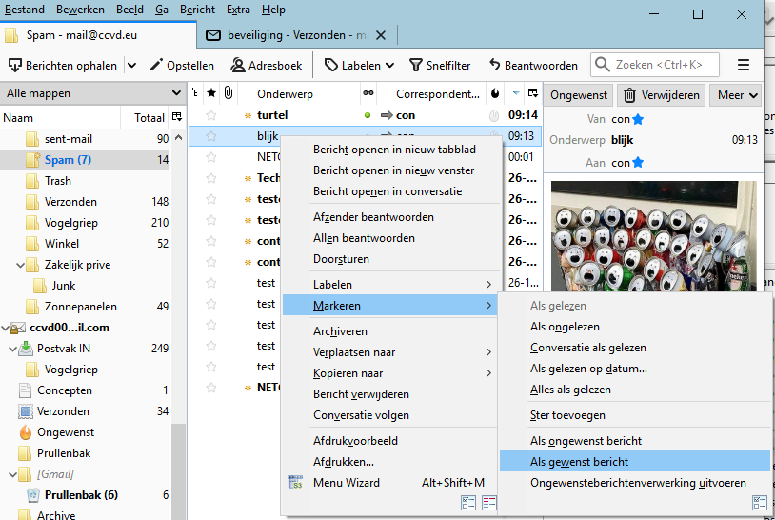Click the Menu Wizard entry icon
This screenshot has width=775, height=520.
click(295, 483)
